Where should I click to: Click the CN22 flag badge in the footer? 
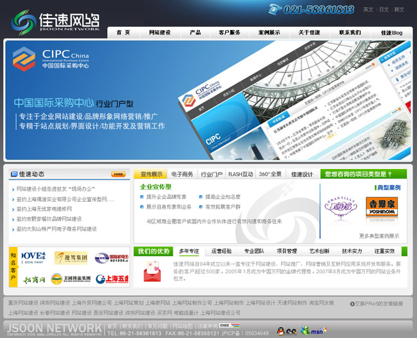click(230, 325)
